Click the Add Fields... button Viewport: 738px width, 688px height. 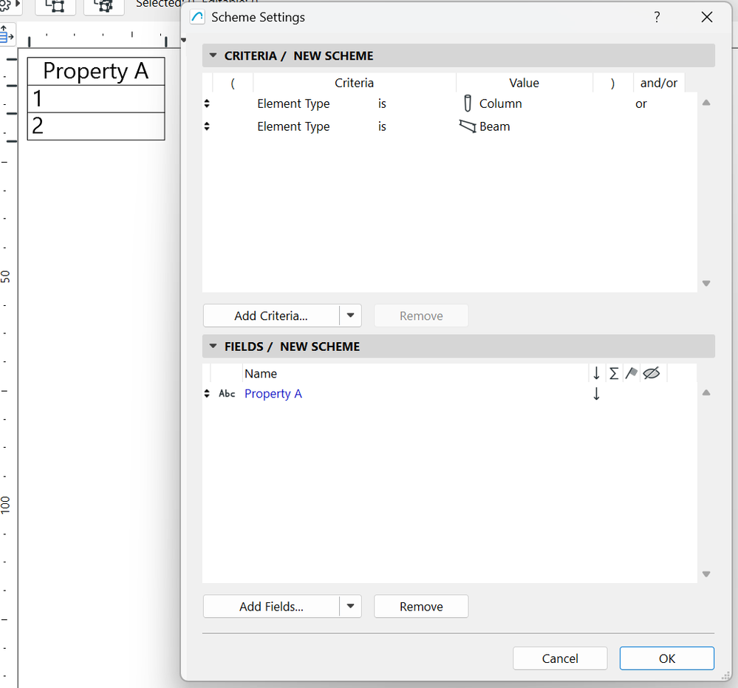pos(271,606)
